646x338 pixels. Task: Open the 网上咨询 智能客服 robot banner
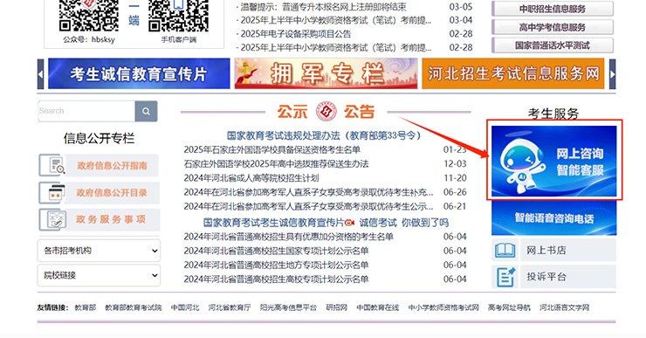554,162
